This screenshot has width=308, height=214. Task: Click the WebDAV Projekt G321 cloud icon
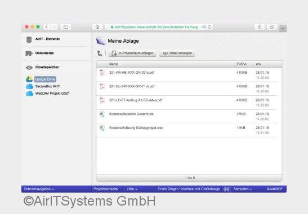[x=29, y=93]
